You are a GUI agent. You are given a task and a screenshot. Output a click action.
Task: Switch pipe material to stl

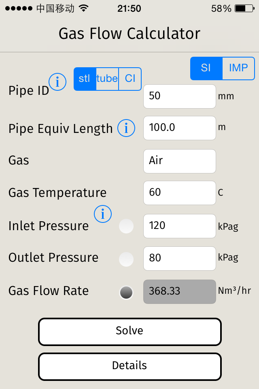coord(85,79)
